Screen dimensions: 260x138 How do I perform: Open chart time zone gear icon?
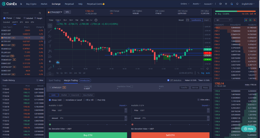(x=207, y=69)
